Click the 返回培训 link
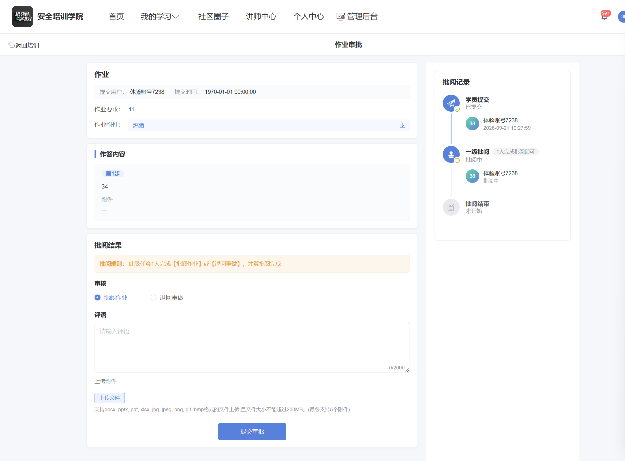 pos(27,45)
